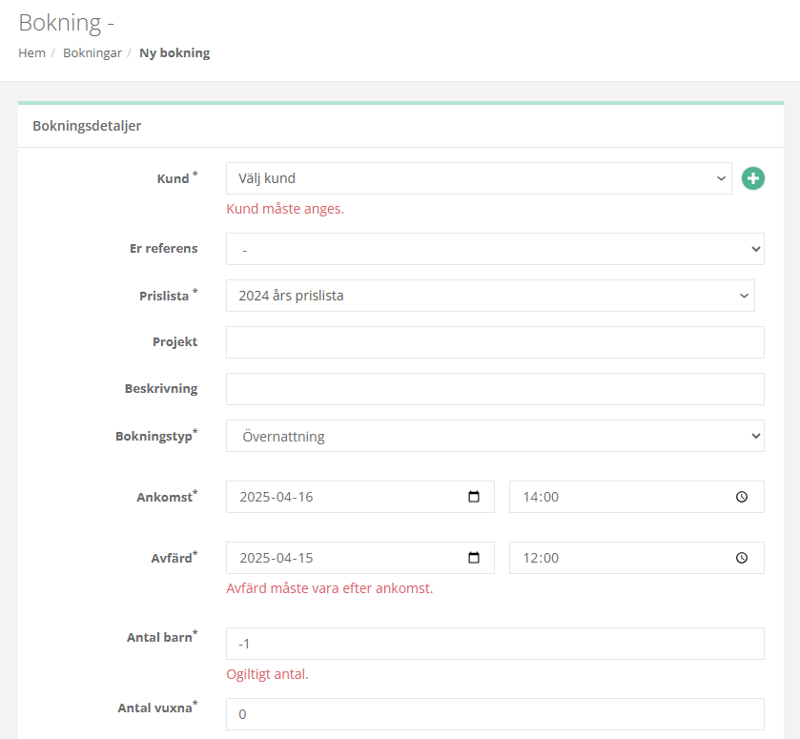
Task: Open calendar picker in Ankomst date field
Action: point(474,497)
